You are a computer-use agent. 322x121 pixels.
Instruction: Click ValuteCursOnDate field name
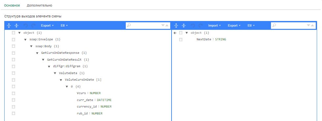pyautogui.click(x=79, y=80)
